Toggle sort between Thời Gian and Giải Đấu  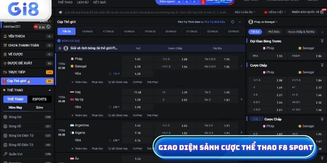202,22
